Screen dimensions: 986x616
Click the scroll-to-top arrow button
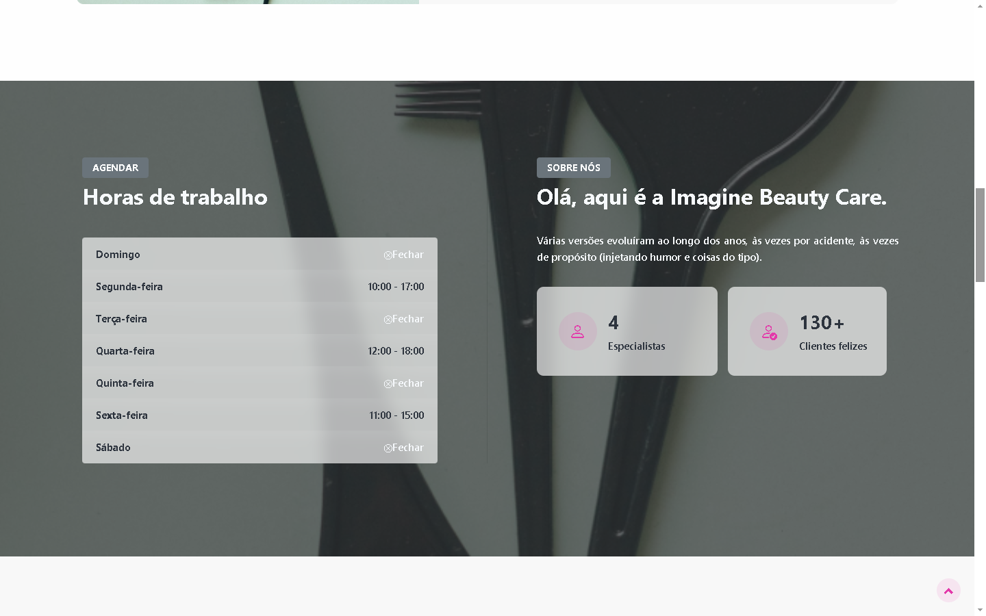point(948,591)
